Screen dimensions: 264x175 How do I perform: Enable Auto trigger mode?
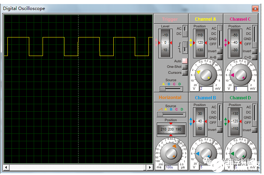pyautogui.click(x=185, y=61)
